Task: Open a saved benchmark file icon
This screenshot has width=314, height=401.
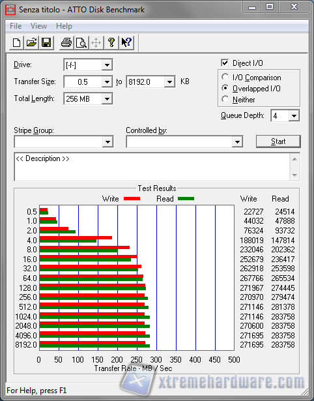Action: 31,42
